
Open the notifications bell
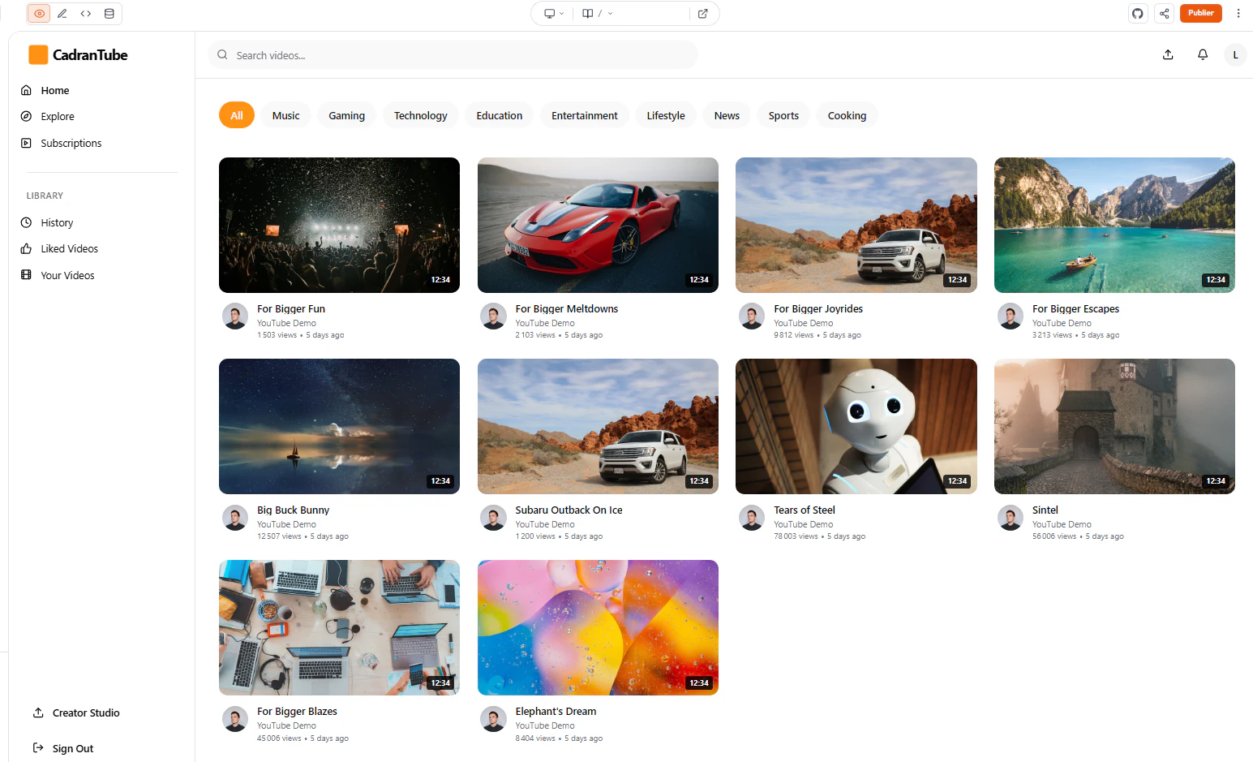pyautogui.click(x=1203, y=54)
